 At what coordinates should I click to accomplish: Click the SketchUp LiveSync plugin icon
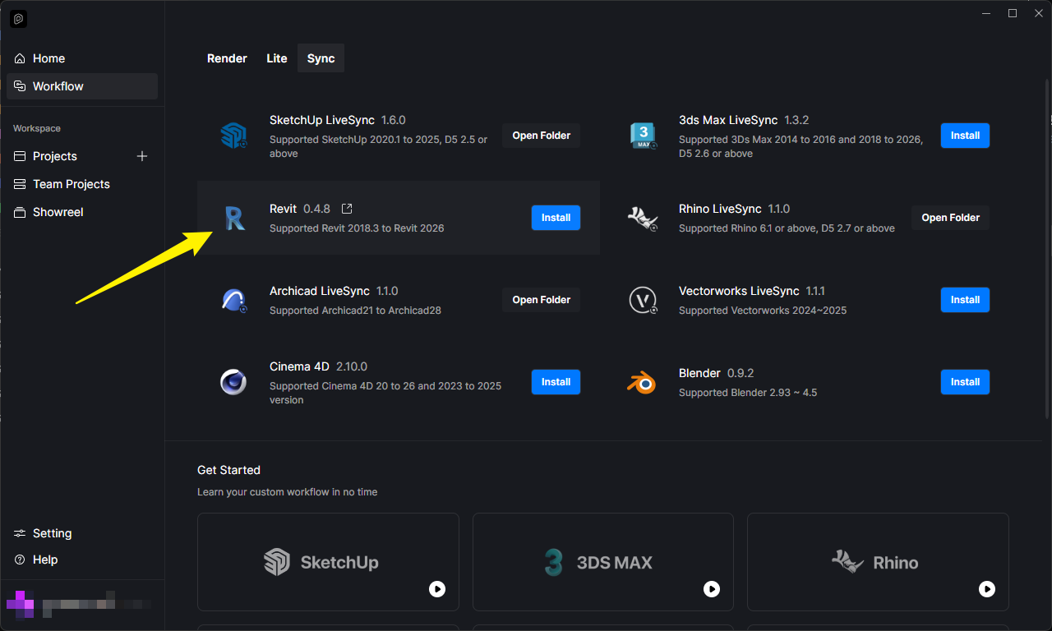233,135
